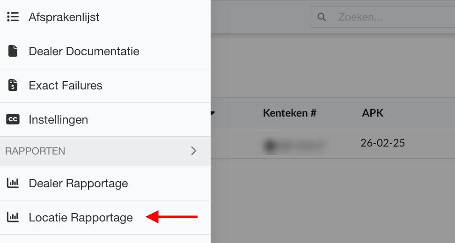Click the magnifying glass search icon

tap(322, 17)
